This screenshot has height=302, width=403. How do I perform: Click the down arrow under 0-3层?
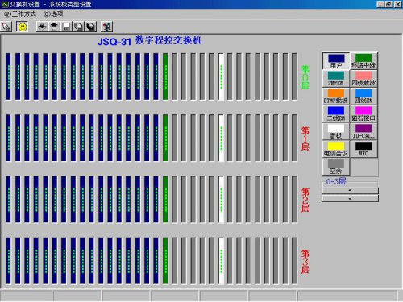350,199
